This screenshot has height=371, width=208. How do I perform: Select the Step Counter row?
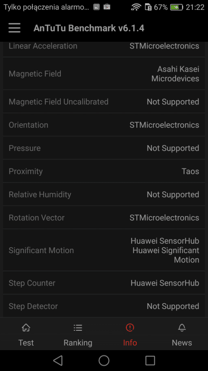[104, 283]
